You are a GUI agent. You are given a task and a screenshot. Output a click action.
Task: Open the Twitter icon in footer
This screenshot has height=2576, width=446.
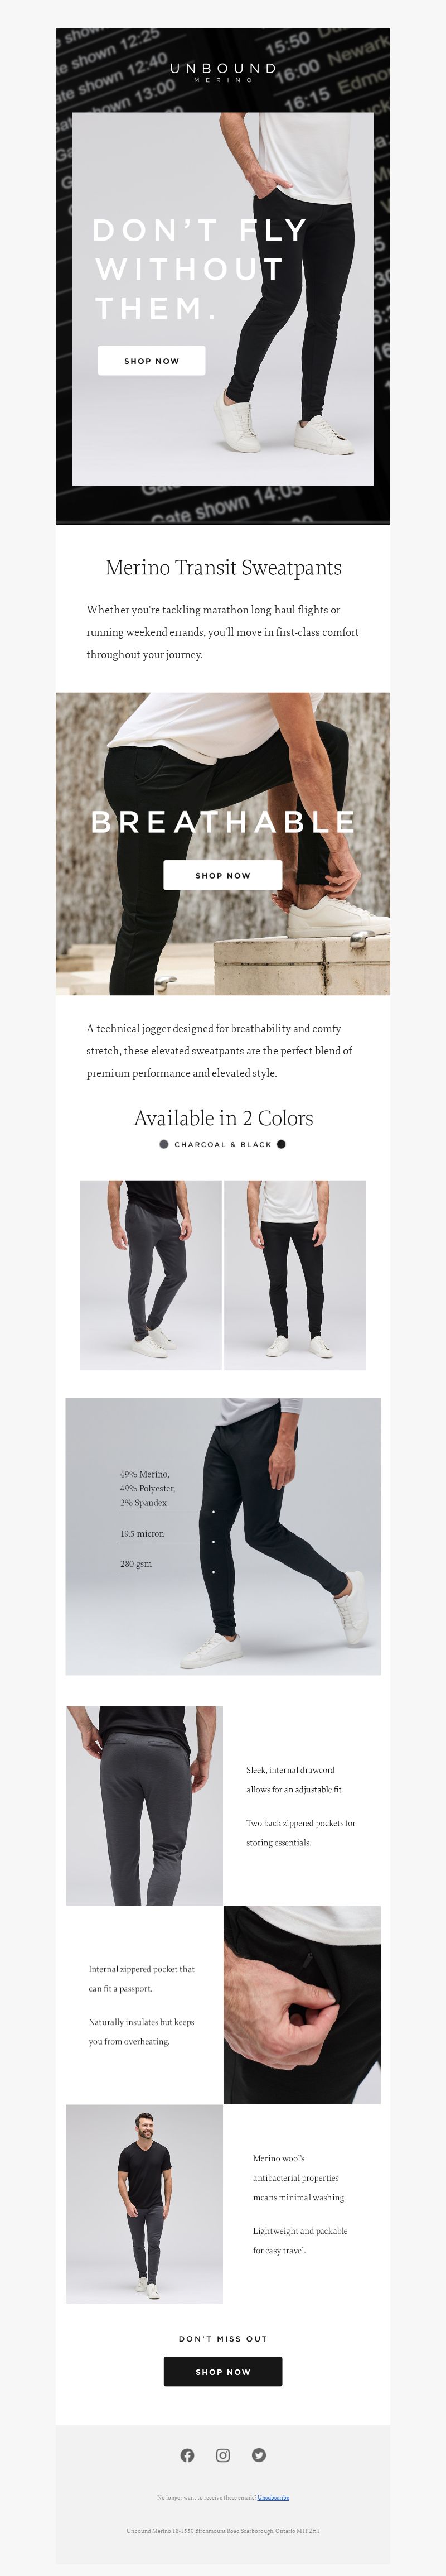(259, 2455)
